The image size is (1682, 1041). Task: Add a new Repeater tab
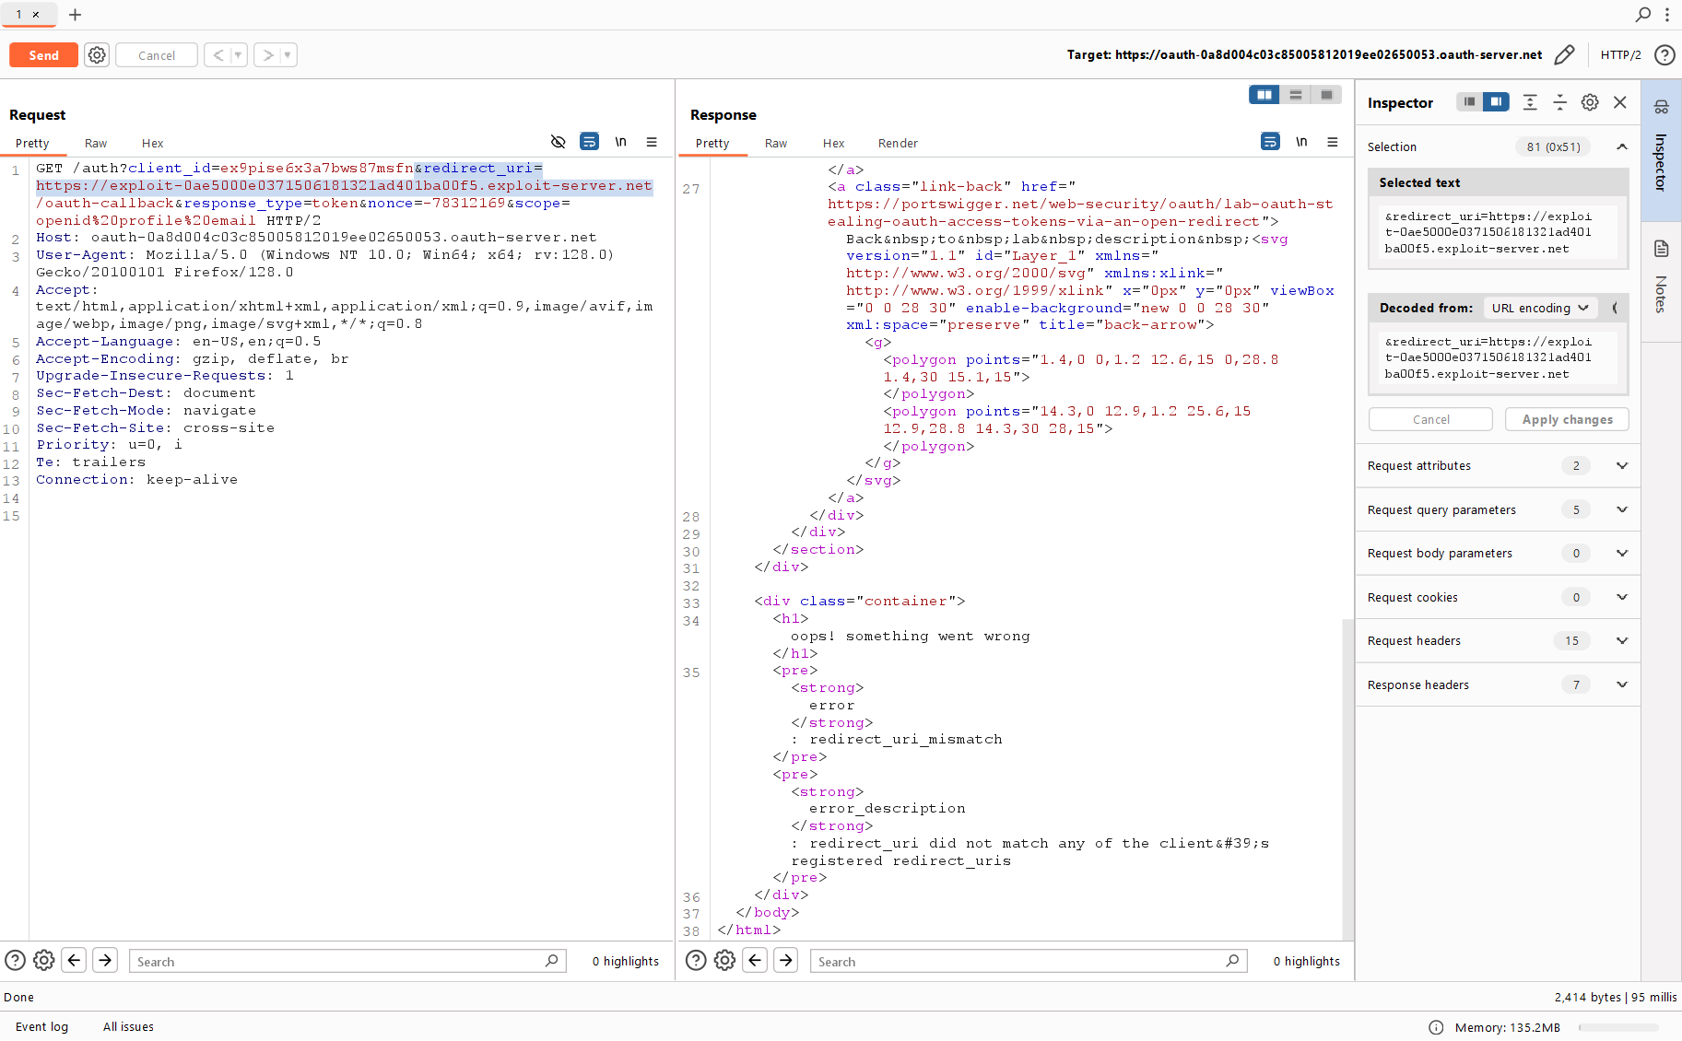point(76,15)
